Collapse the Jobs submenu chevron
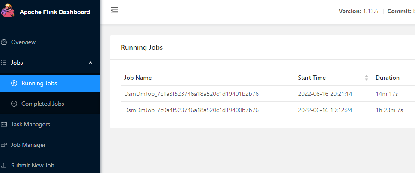415x173 pixels. 90,63
